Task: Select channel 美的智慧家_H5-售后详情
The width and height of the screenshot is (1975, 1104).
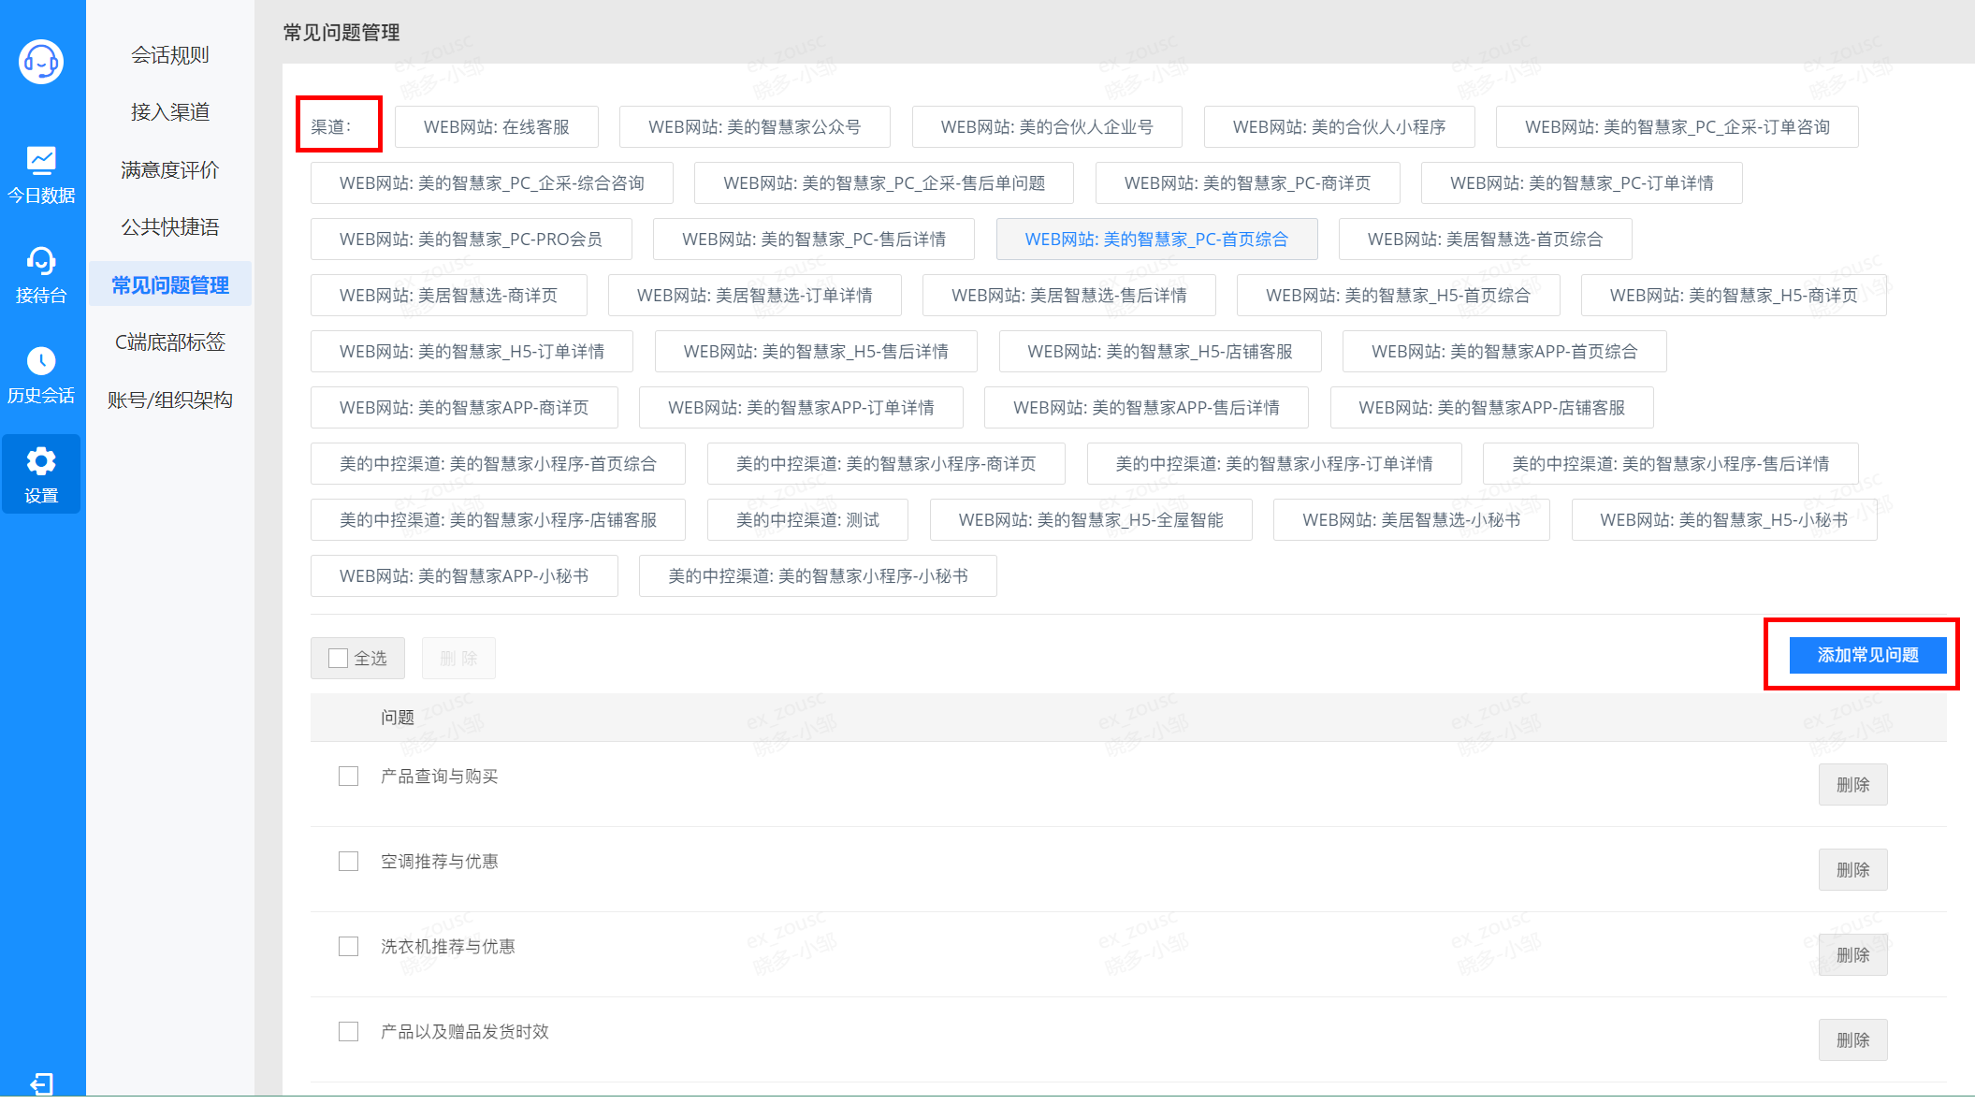Action: pos(816,352)
